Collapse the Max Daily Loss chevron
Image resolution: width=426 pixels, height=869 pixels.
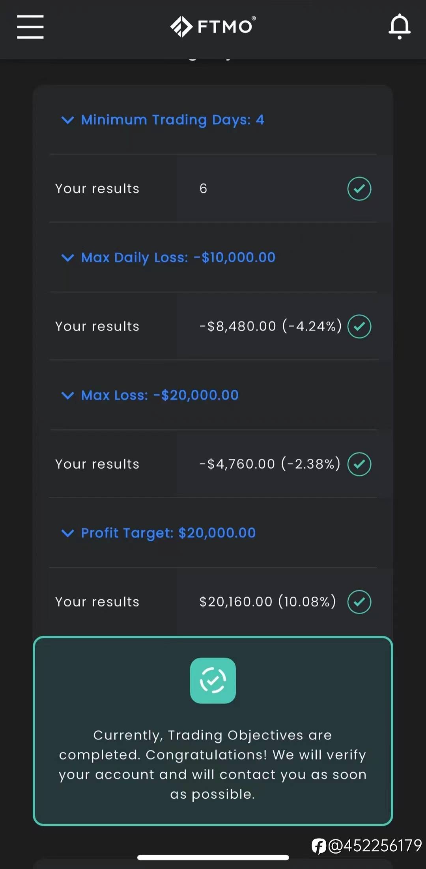[68, 258]
